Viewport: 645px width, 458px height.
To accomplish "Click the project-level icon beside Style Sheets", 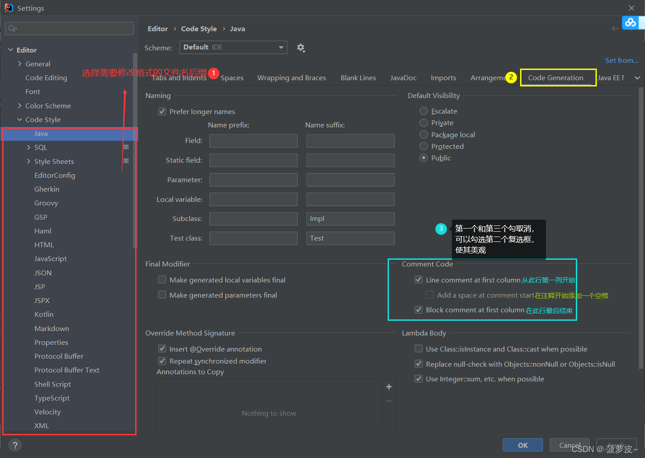I will coord(126,161).
